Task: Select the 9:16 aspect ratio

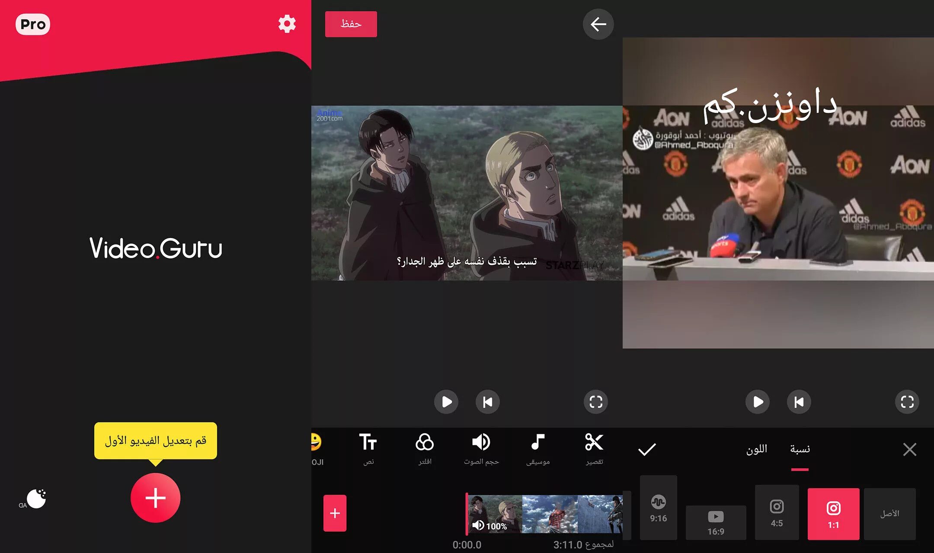Action: (x=658, y=508)
